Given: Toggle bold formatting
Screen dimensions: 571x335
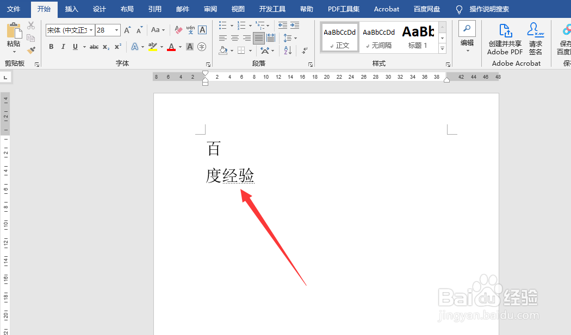Looking at the screenshot, I should [x=51, y=47].
